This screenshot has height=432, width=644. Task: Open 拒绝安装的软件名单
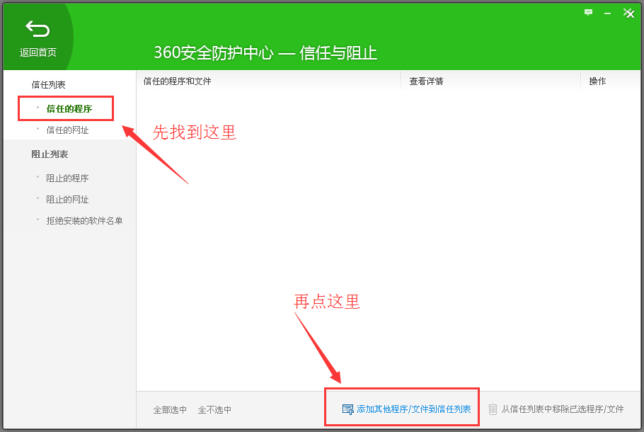(84, 221)
